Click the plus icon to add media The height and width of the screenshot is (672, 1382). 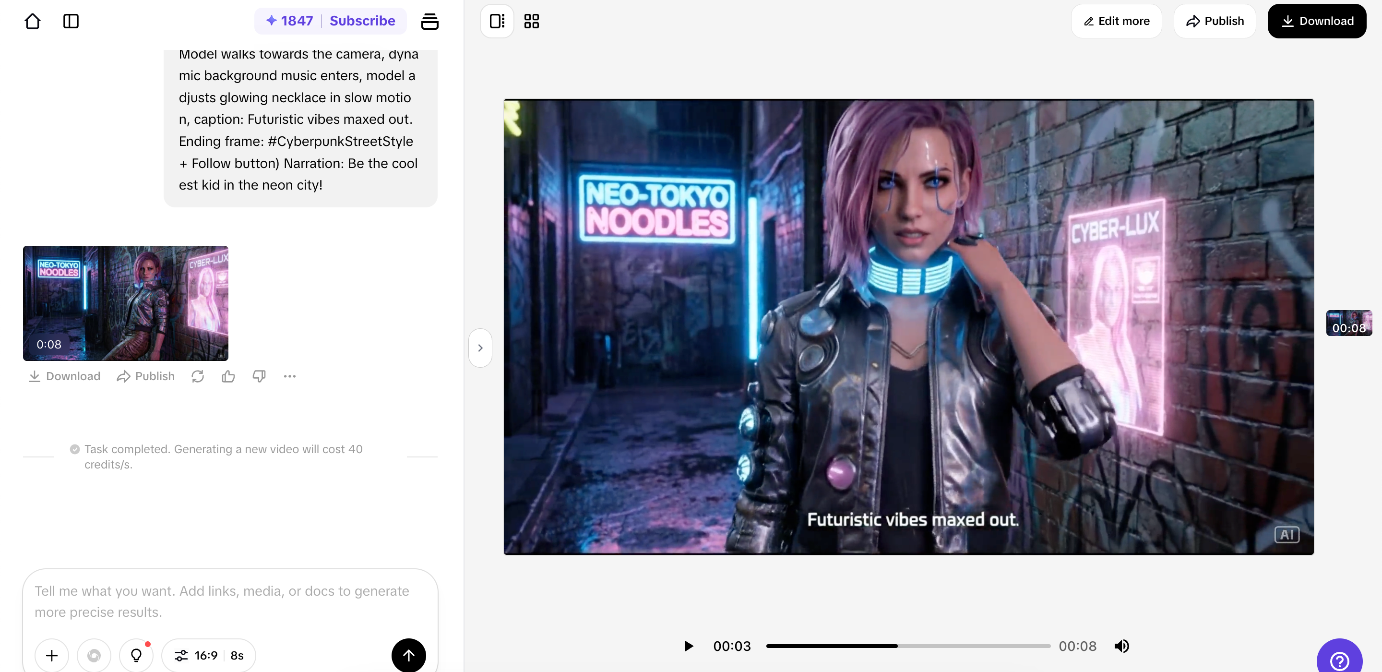click(52, 655)
